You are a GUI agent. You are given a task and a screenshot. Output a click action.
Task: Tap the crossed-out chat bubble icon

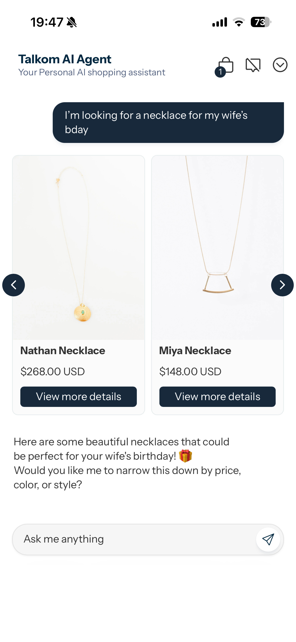(x=253, y=65)
